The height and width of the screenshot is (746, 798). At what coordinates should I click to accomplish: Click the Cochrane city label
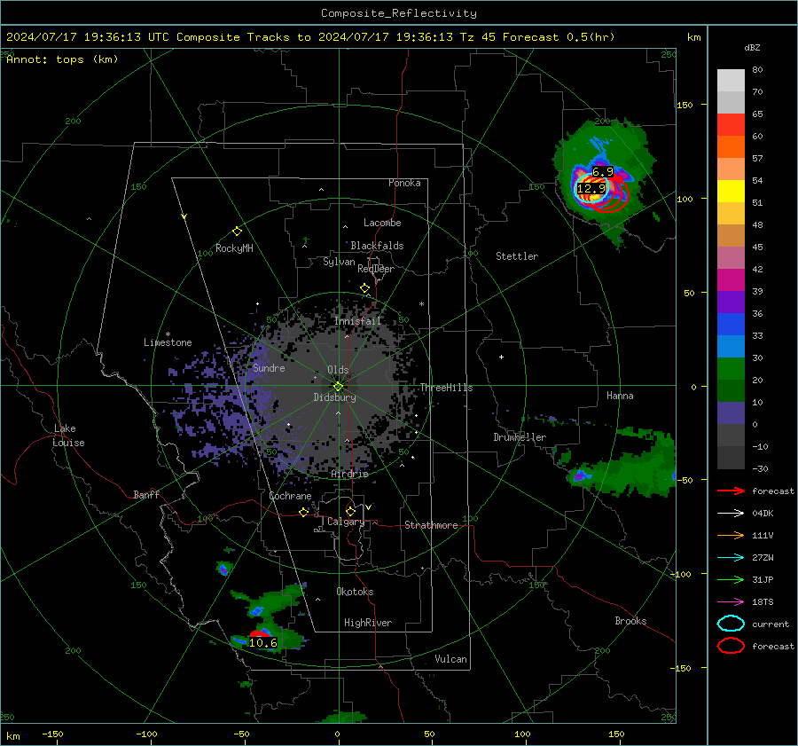(x=290, y=496)
